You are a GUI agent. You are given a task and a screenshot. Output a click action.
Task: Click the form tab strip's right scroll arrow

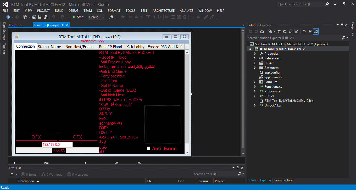click(x=187, y=46)
